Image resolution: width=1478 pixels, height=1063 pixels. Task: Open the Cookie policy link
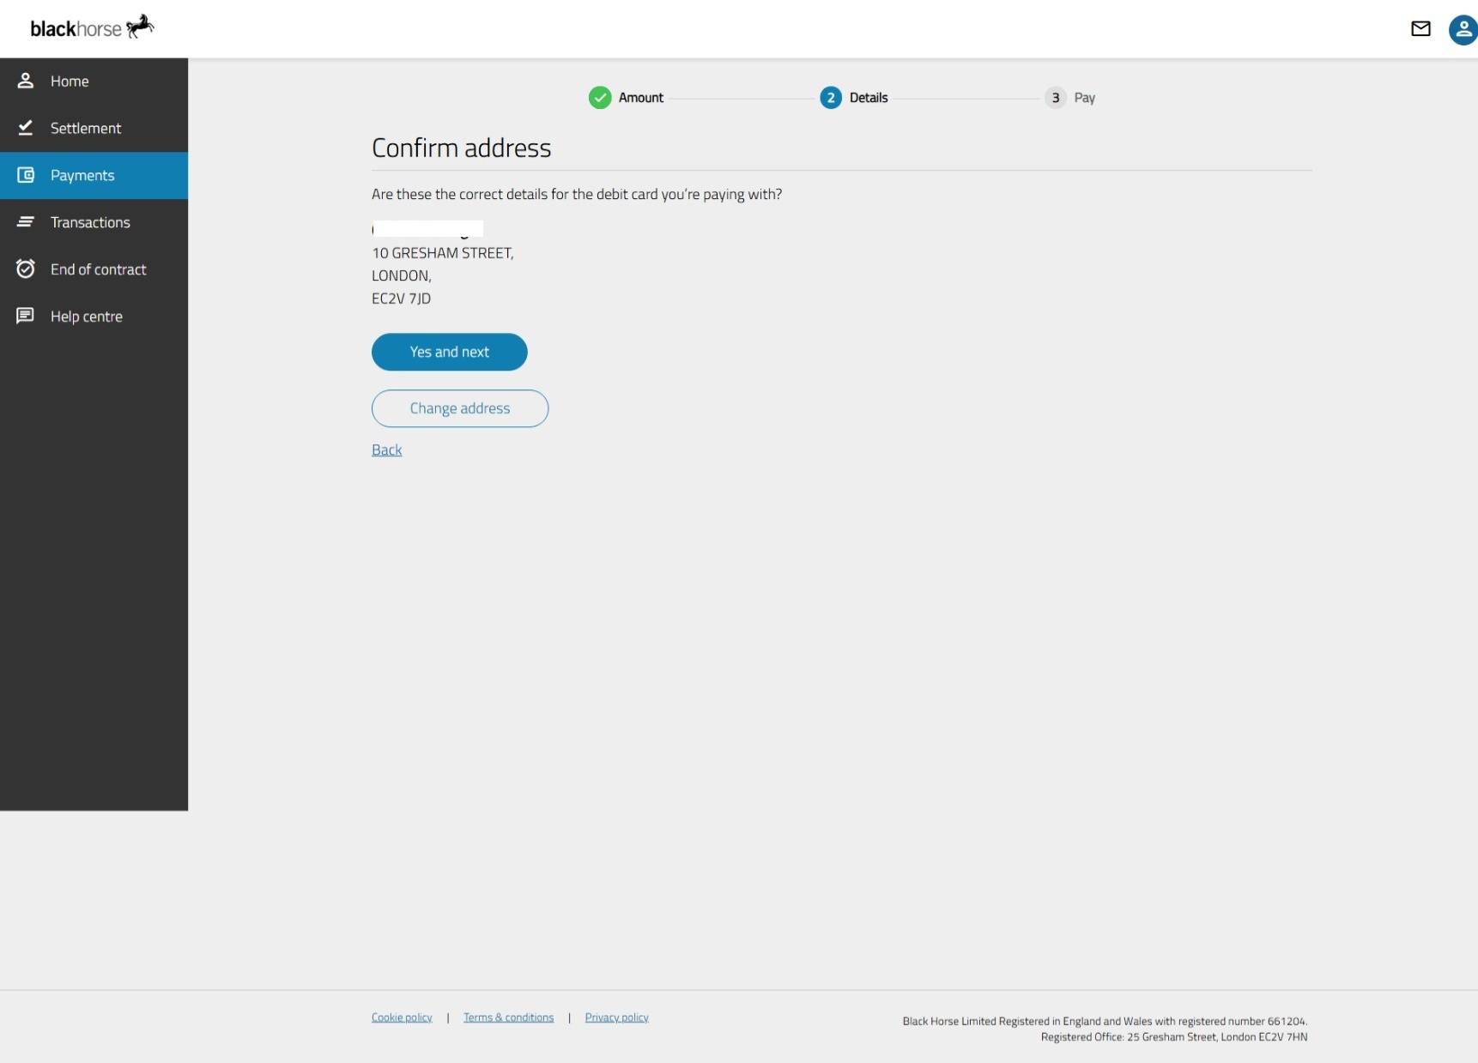tap(402, 1018)
